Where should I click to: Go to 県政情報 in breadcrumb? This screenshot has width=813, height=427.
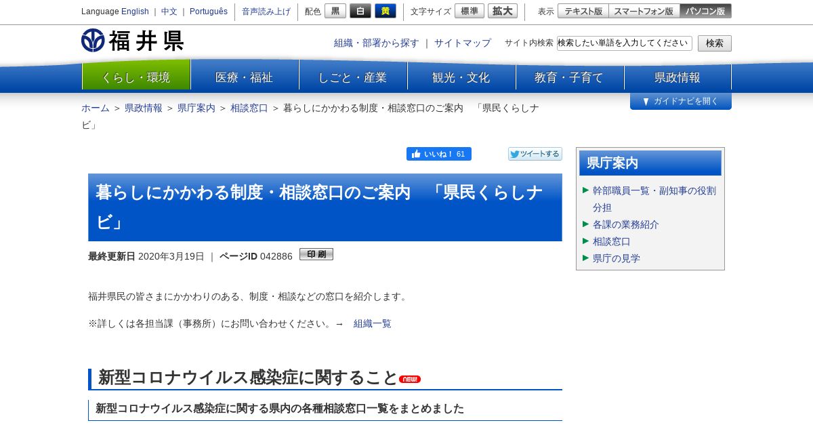(x=144, y=108)
